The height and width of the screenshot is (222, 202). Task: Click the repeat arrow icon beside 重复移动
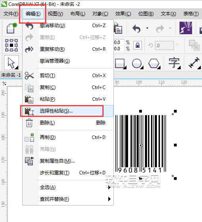(x=29, y=49)
